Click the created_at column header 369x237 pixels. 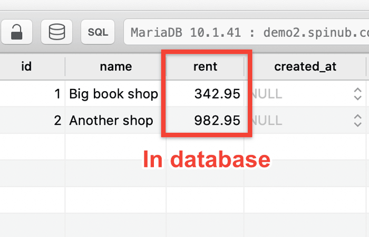click(305, 67)
